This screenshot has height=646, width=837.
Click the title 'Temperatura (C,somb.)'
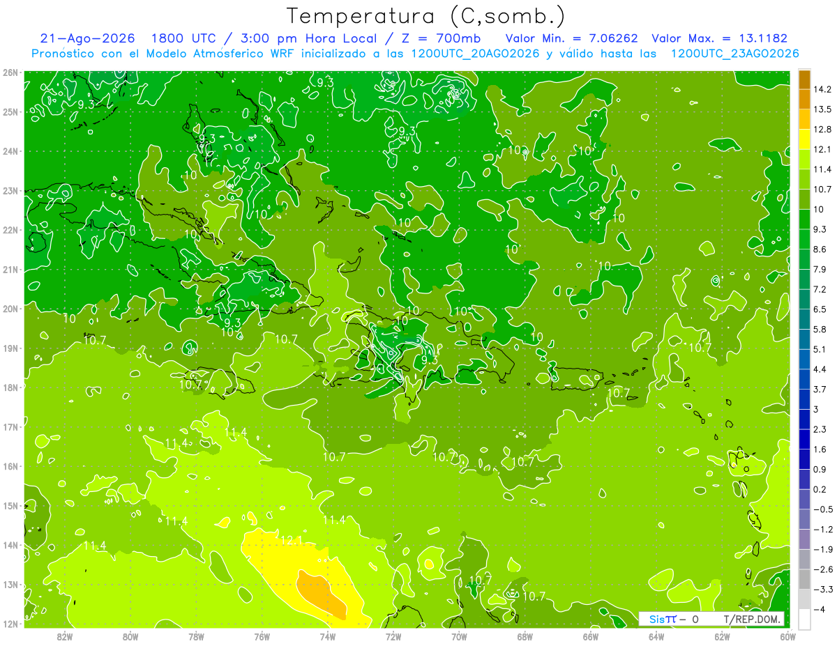(426, 16)
